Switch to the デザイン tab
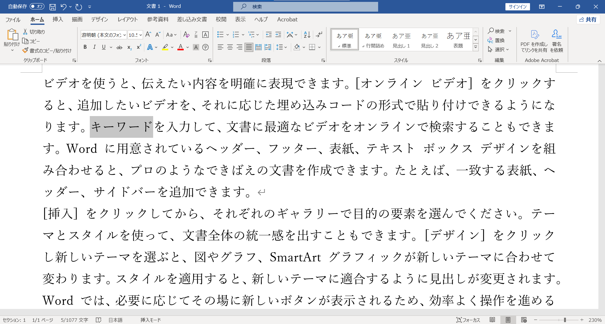The image size is (605, 324). tap(100, 20)
